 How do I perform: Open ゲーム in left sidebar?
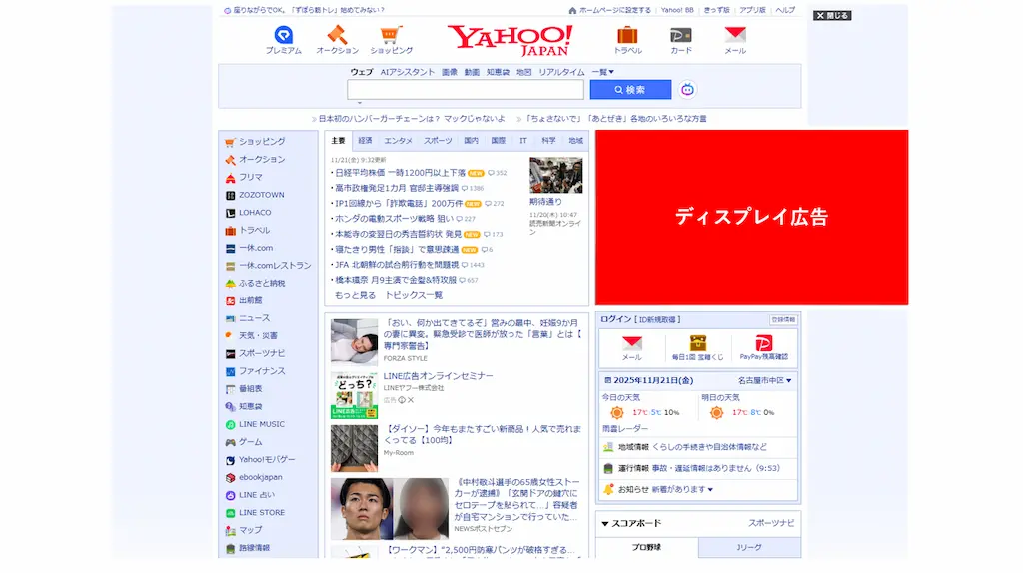click(x=250, y=442)
